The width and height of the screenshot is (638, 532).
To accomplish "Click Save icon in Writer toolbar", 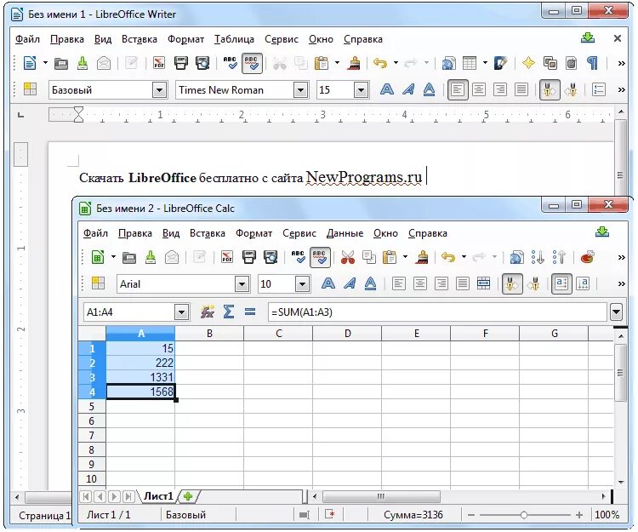I will point(83,63).
